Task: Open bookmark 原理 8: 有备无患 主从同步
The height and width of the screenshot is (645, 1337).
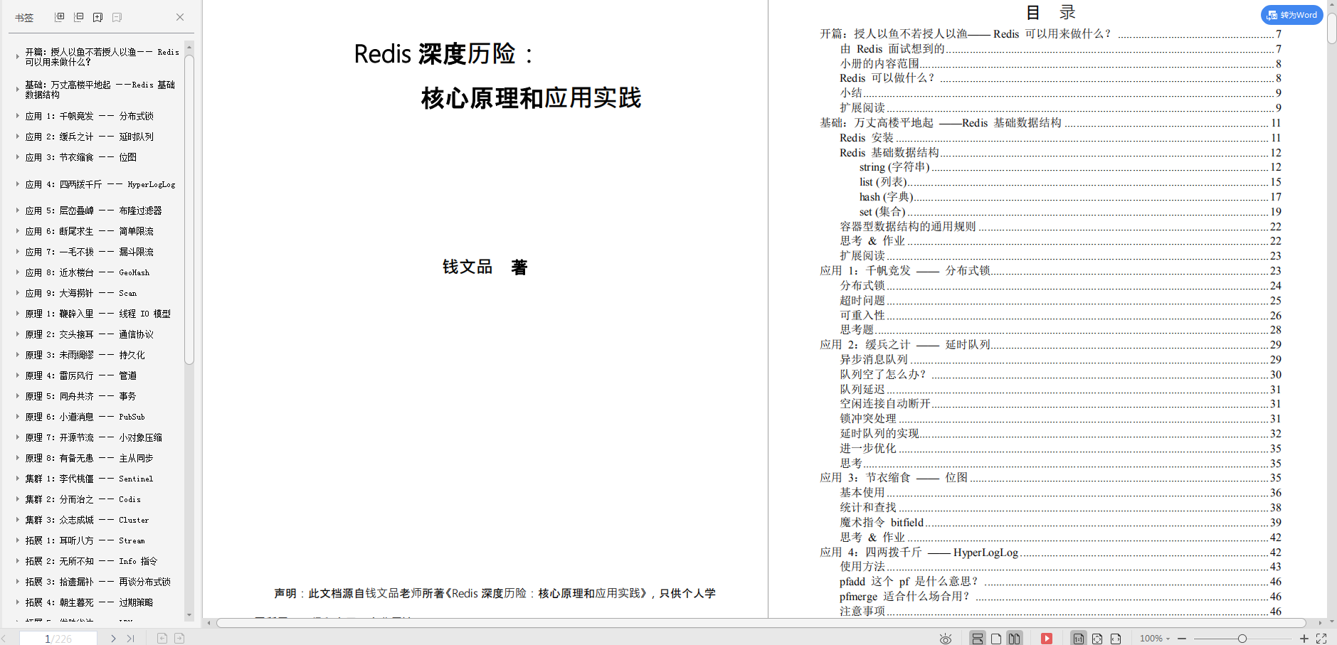Action: pyautogui.click(x=89, y=458)
